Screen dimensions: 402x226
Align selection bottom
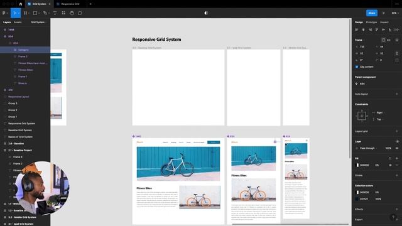click(390, 30)
